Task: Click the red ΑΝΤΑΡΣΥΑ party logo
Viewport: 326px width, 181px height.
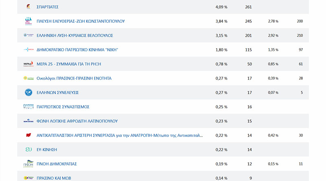Action: [28, 135]
